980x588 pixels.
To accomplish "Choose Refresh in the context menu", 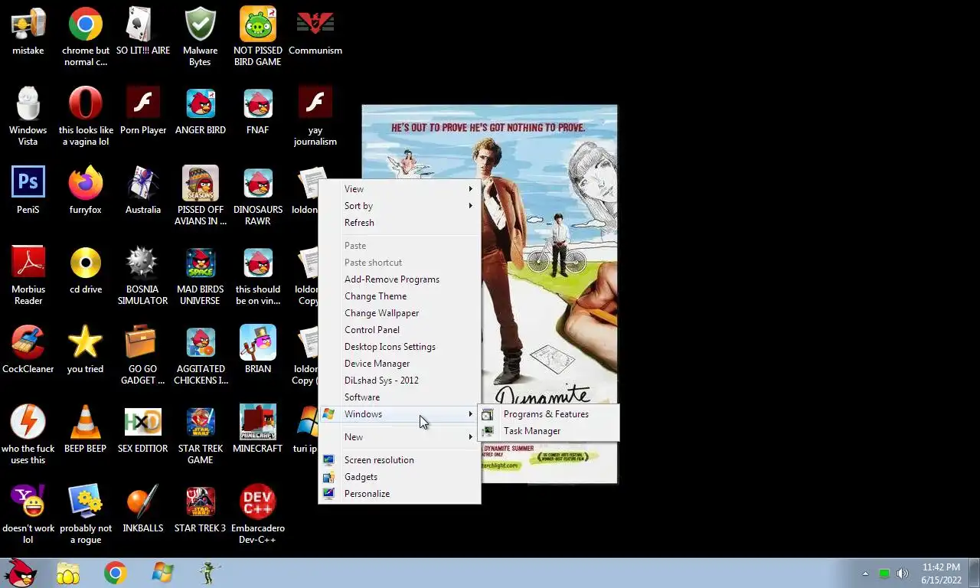I will coord(400,223).
